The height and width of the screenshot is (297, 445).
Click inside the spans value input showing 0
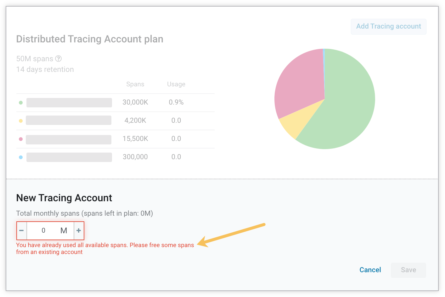pos(43,230)
